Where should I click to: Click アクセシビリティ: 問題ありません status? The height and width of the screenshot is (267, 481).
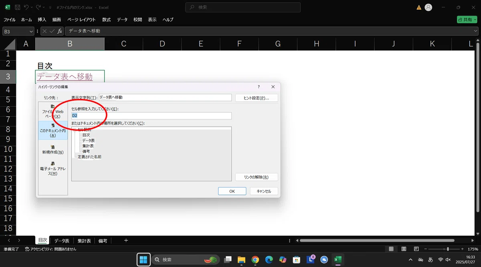pyautogui.click(x=51, y=249)
